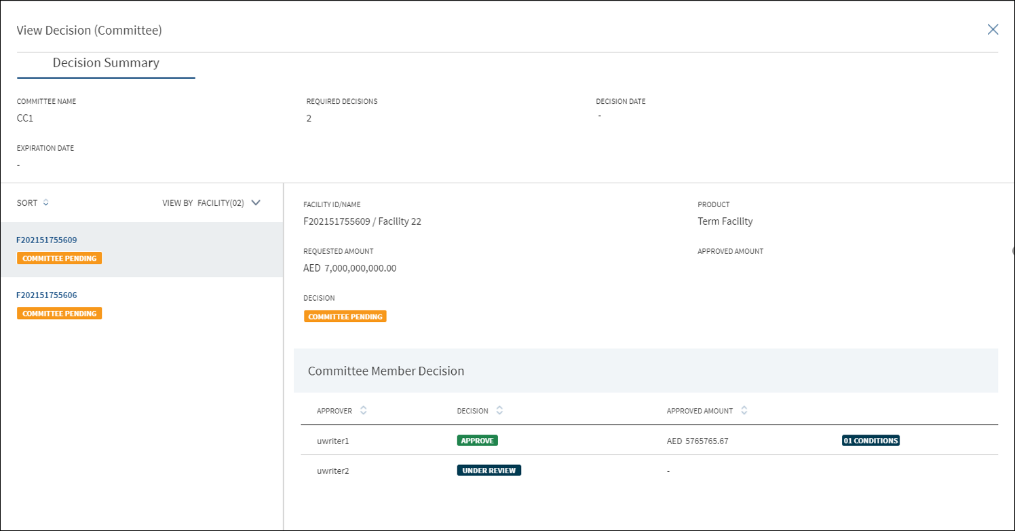
Task: Click the APPROVED AMOUNT column header text
Action: (700, 411)
